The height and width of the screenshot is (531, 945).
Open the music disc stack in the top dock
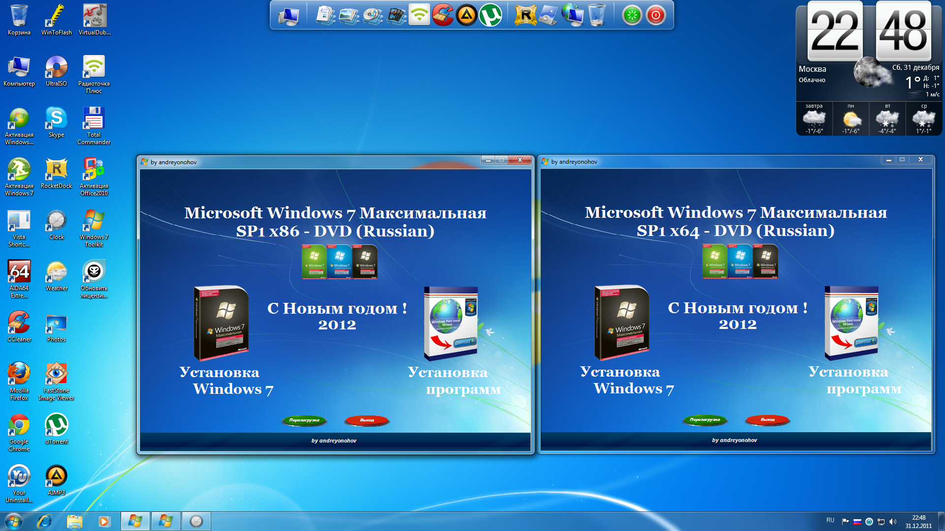[373, 16]
